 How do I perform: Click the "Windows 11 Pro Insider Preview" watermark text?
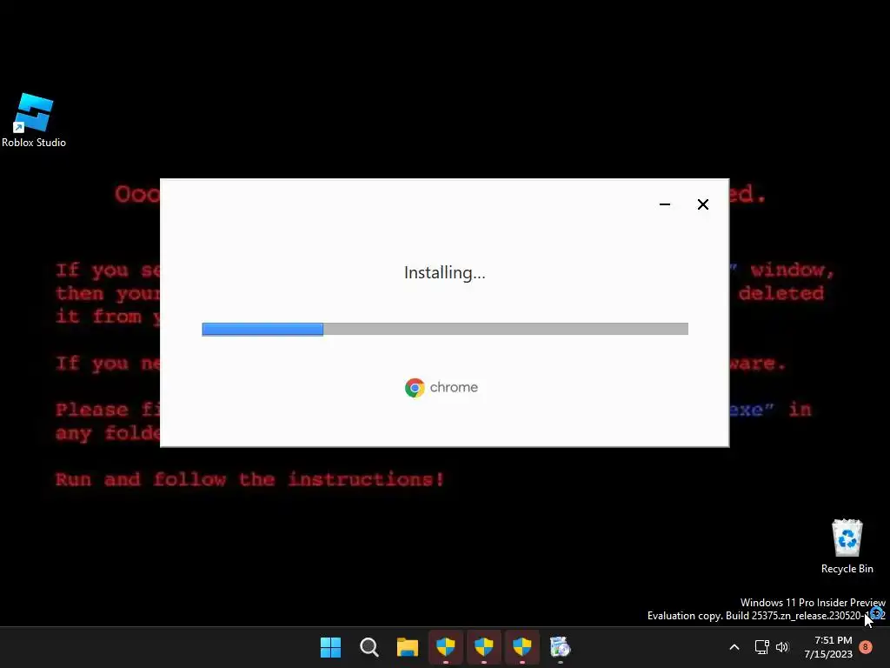pyautogui.click(x=813, y=602)
